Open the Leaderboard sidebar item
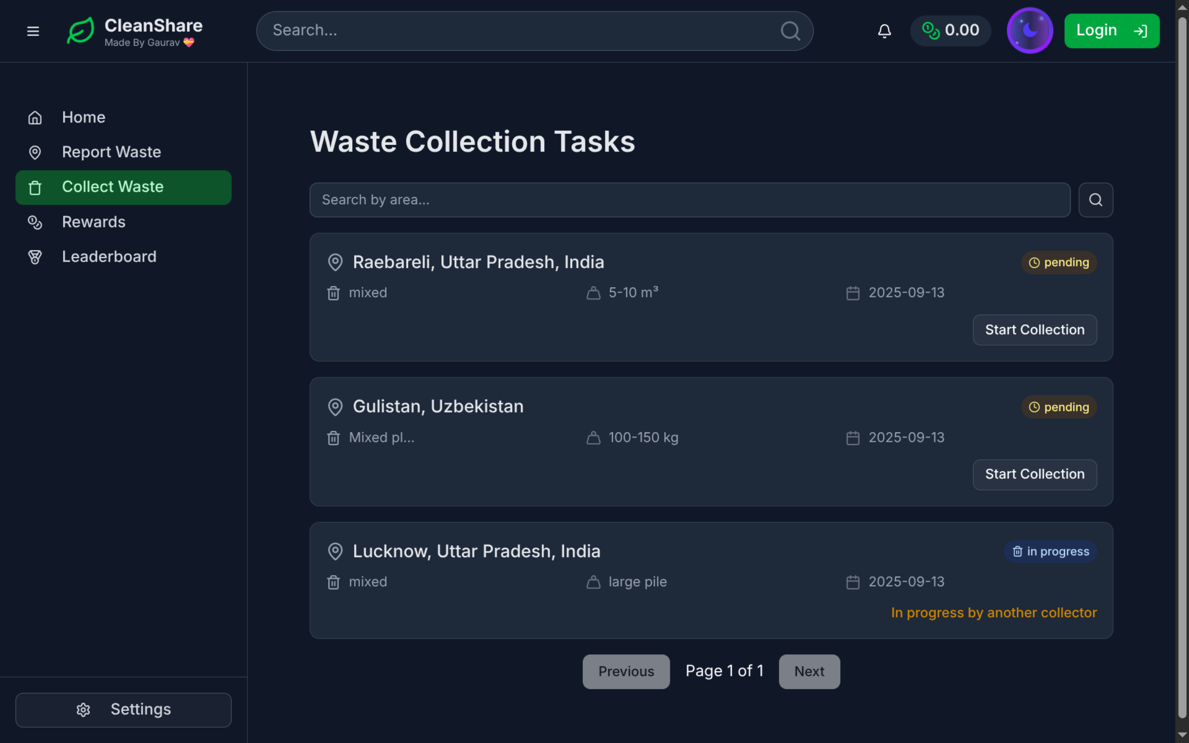Image resolution: width=1189 pixels, height=743 pixels. (x=109, y=257)
